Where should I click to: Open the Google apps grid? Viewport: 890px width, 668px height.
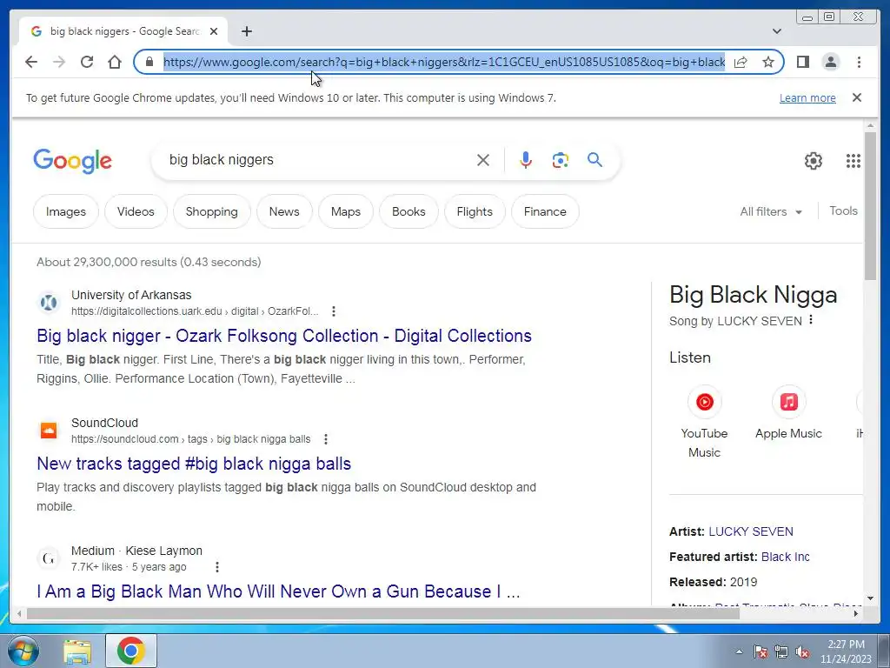click(853, 161)
